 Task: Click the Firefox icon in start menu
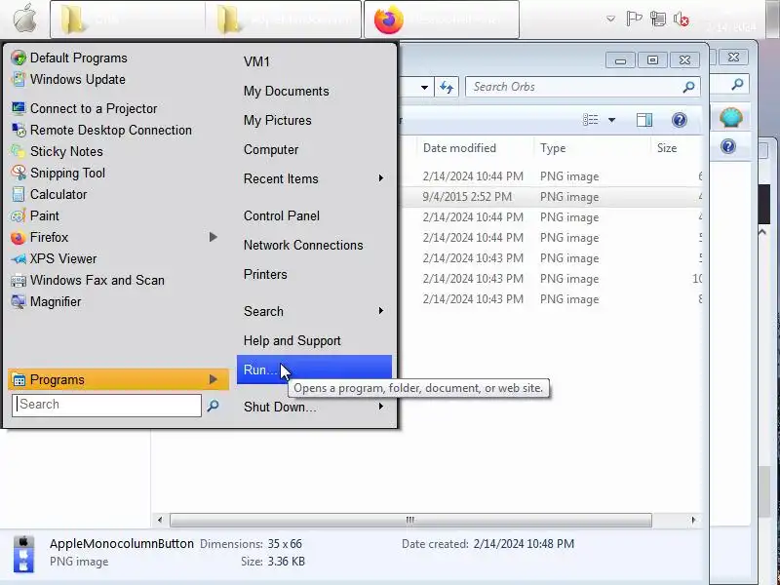click(19, 237)
